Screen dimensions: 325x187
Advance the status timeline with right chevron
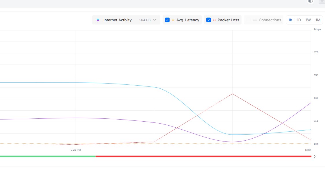click(x=315, y=156)
